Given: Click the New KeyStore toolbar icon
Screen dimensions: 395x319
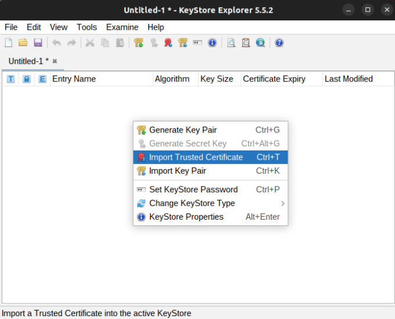Looking at the screenshot, I should [9, 42].
